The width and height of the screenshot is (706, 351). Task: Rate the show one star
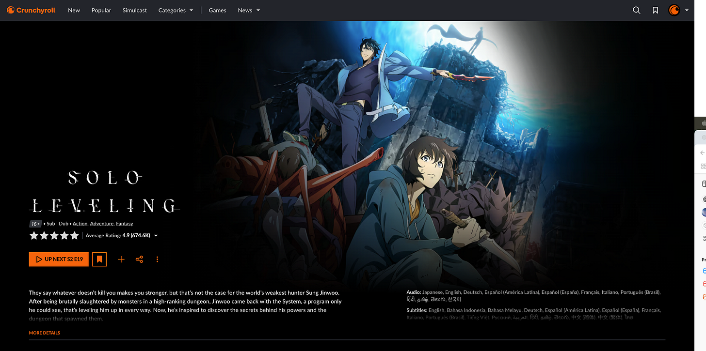[x=34, y=236]
